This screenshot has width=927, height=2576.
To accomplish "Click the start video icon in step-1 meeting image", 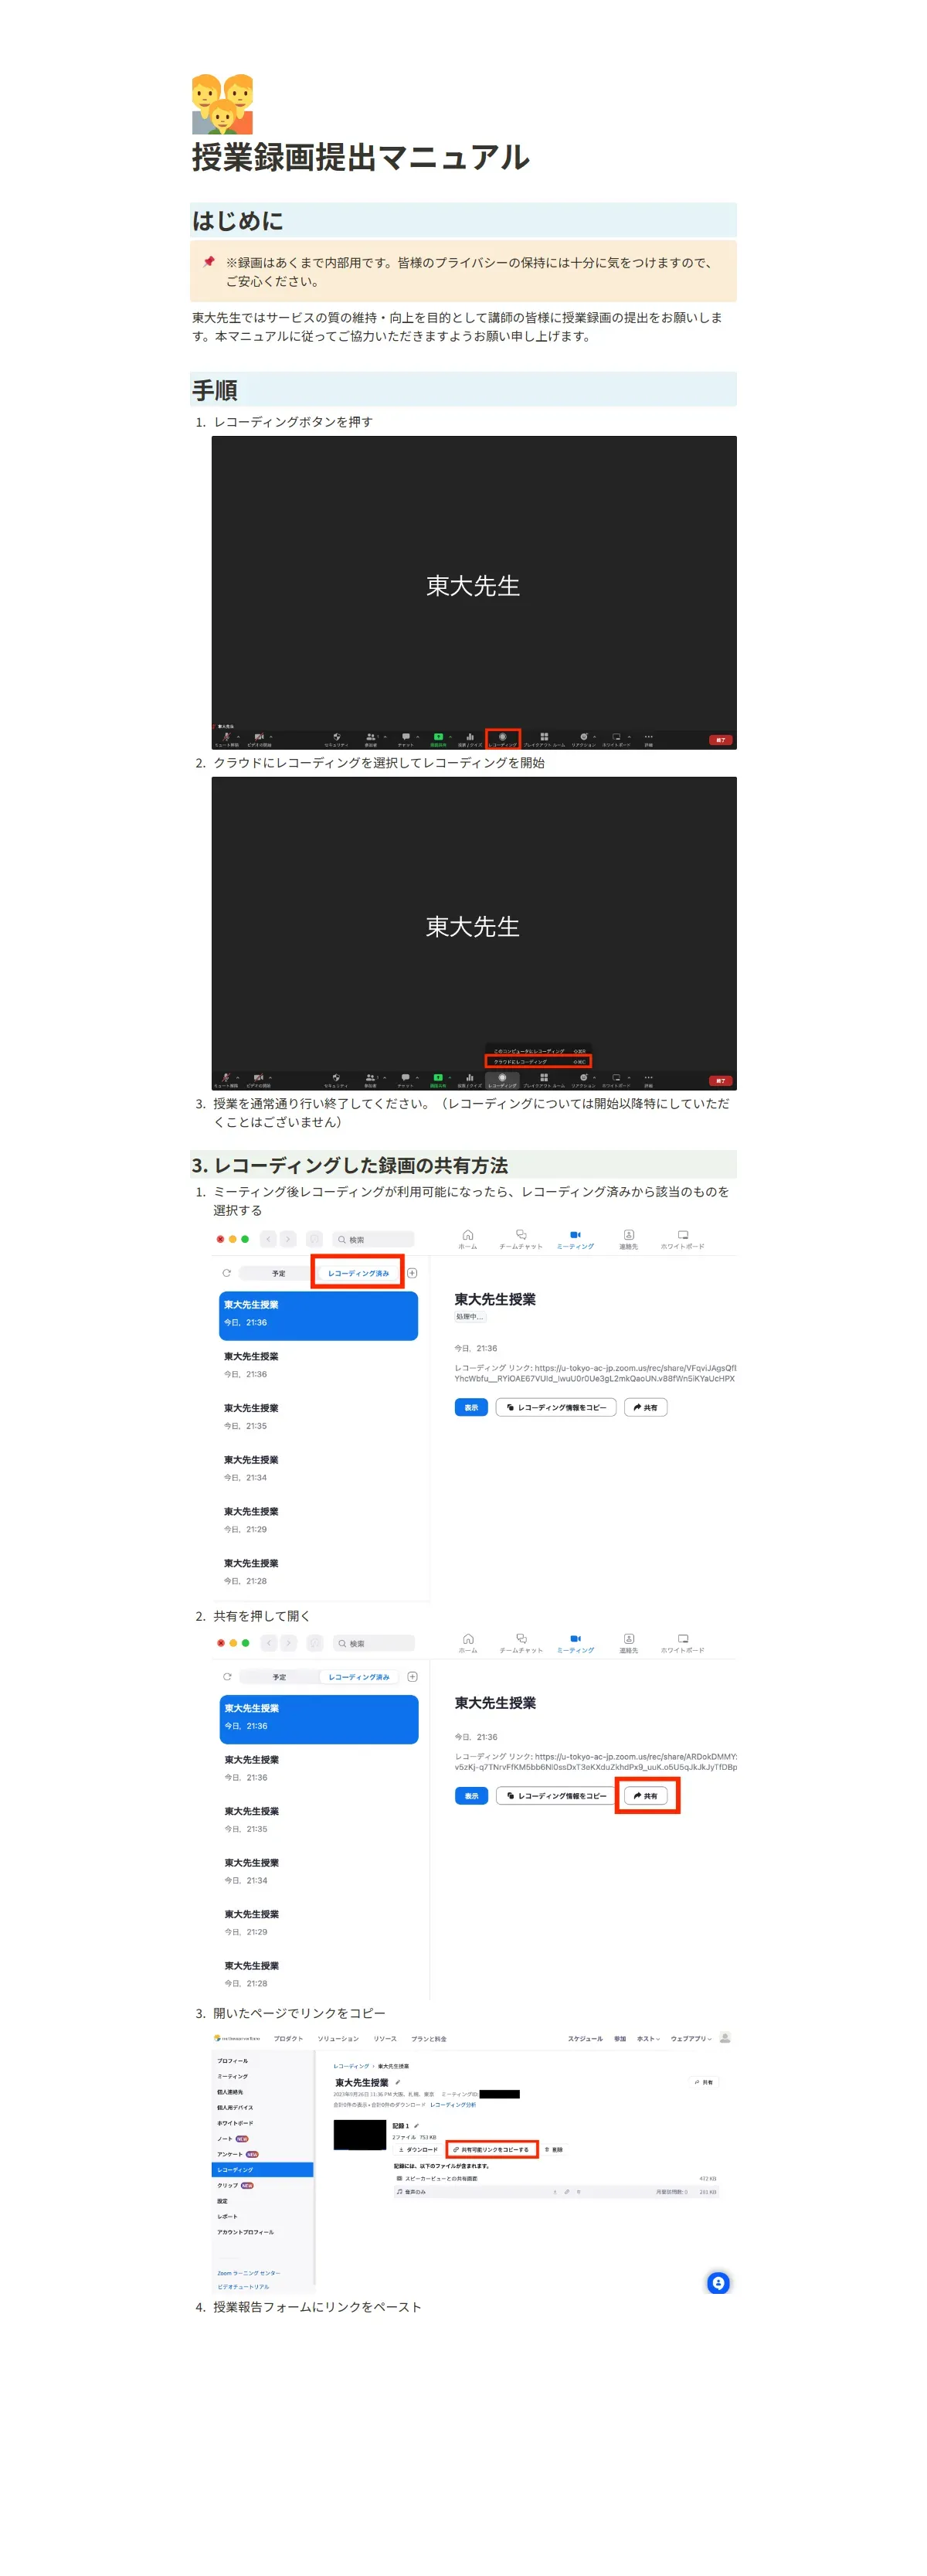I will [258, 737].
